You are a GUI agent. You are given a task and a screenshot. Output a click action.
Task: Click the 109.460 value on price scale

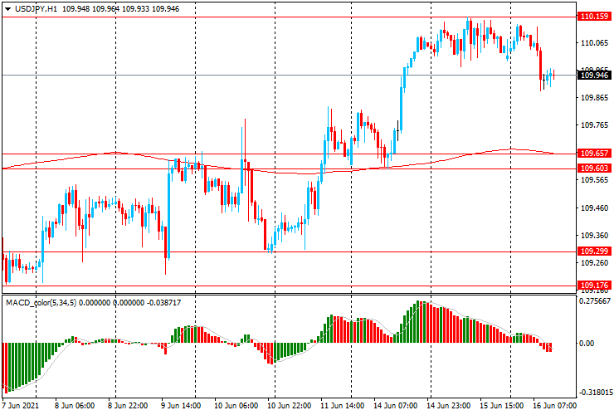pos(594,207)
